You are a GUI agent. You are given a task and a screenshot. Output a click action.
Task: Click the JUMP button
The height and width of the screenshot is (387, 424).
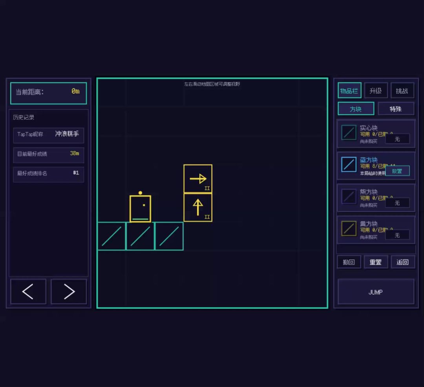376,292
